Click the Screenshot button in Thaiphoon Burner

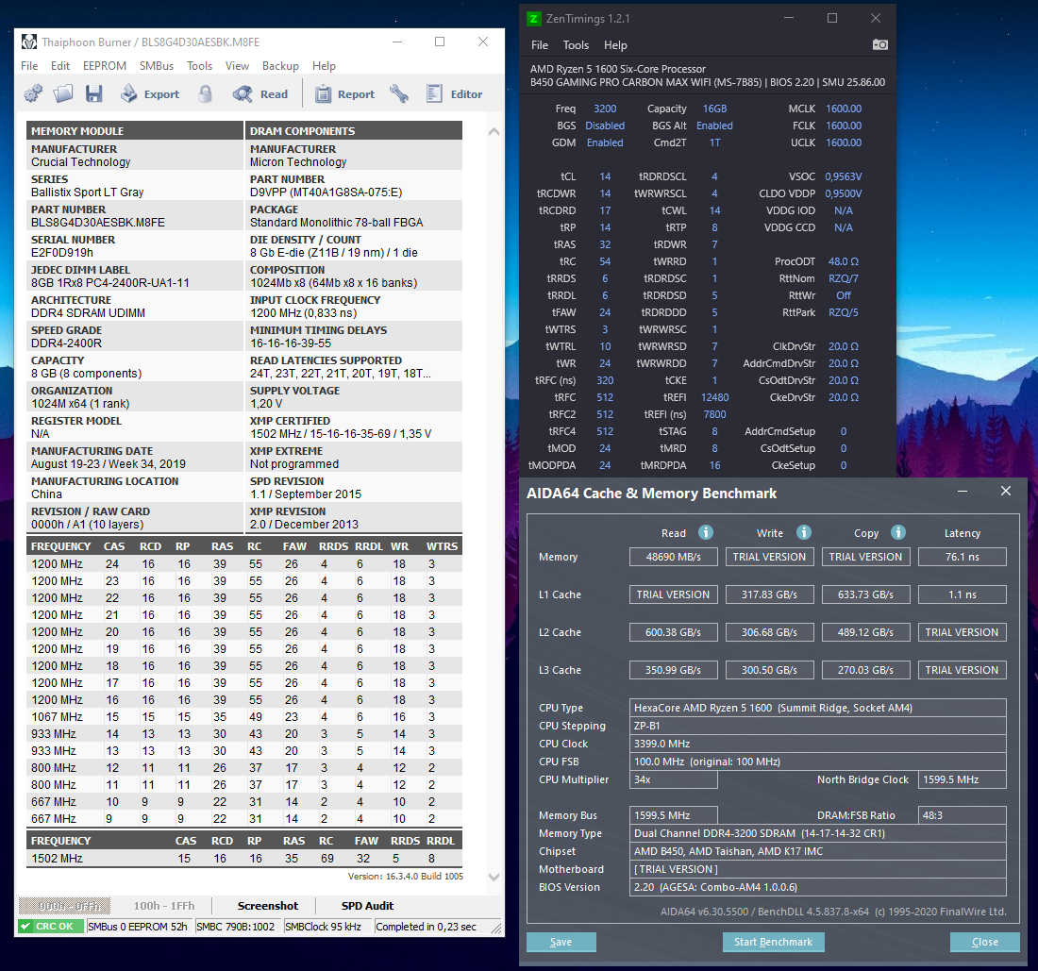coord(267,905)
